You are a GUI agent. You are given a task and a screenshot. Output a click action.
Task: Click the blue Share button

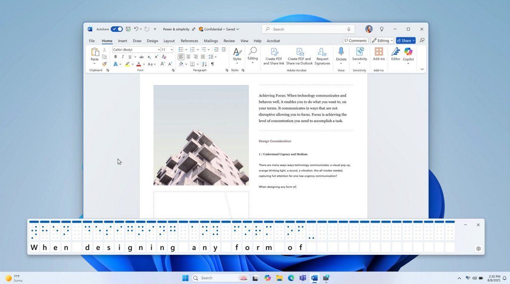point(405,41)
